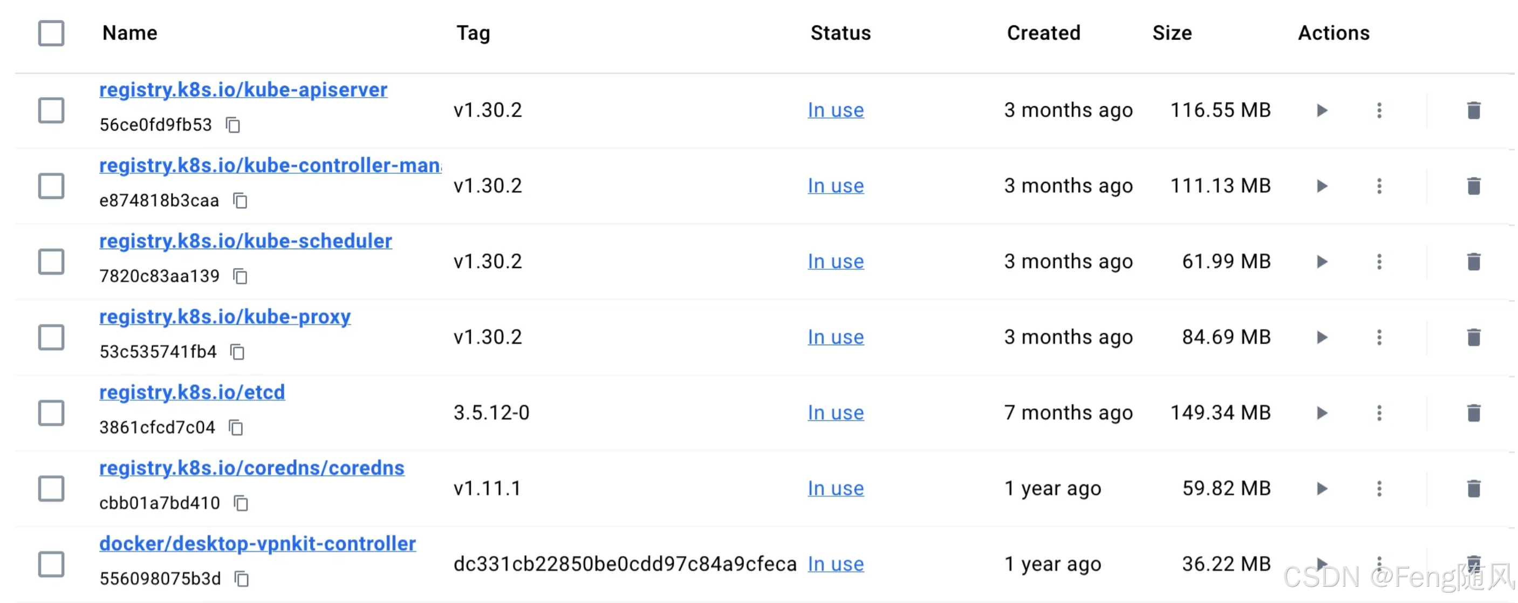Sort images by Created column header
1518x603 pixels.
click(x=1043, y=33)
